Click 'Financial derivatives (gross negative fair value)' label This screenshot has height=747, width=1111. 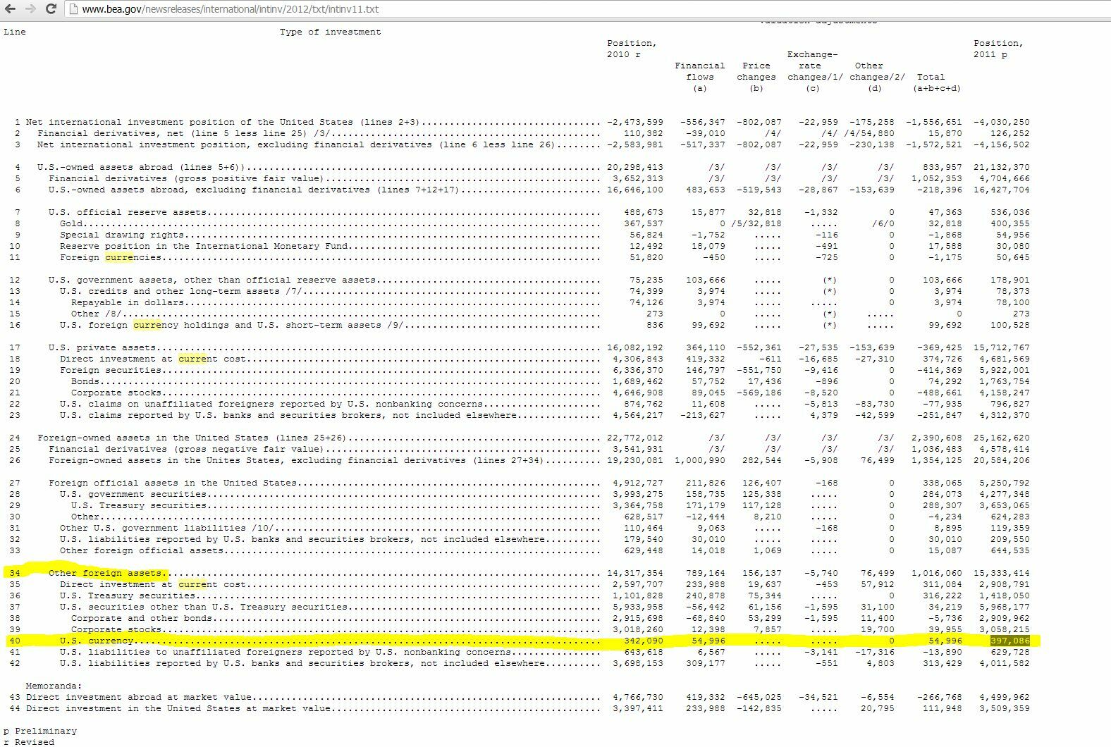click(x=186, y=450)
